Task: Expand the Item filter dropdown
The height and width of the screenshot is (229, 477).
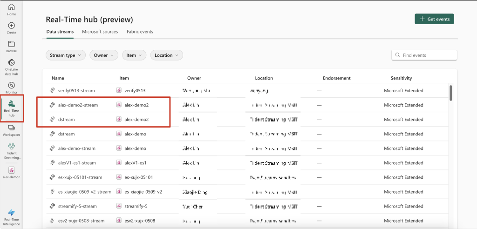Action: [134, 55]
